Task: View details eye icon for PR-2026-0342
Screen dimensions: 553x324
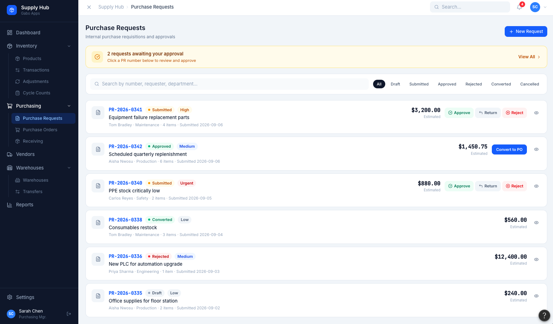Action: (536, 149)
